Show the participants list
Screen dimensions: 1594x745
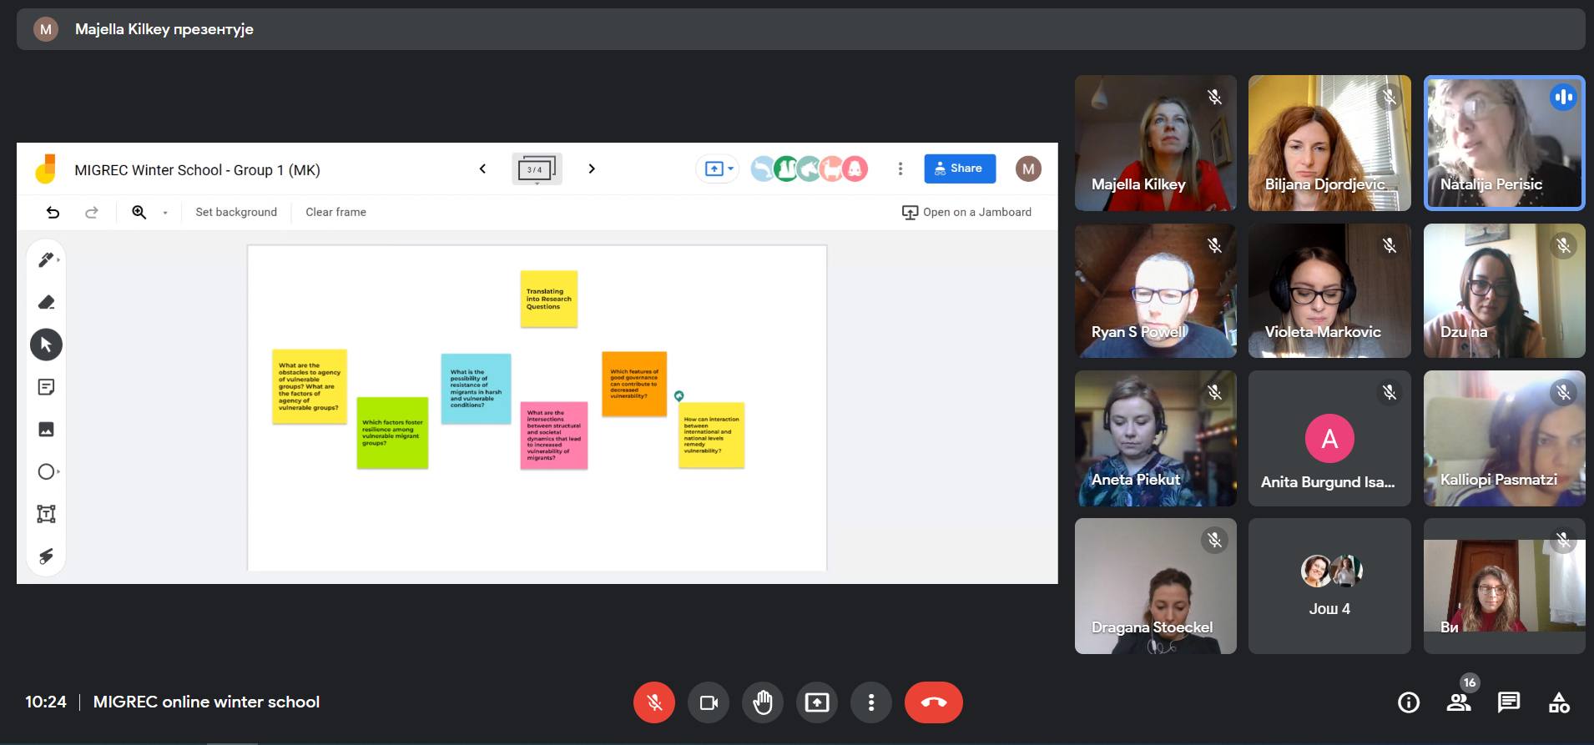[1458, 702]
